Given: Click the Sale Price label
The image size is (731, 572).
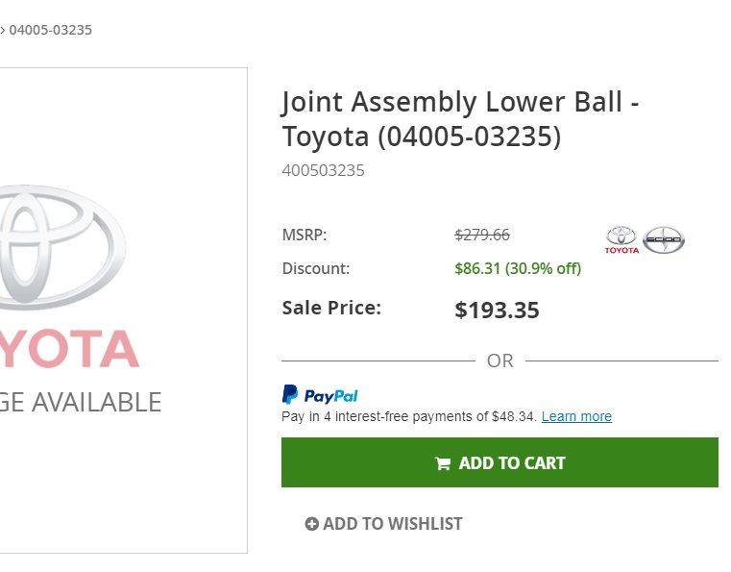Looking at the screenshot, I should point(331,308).
